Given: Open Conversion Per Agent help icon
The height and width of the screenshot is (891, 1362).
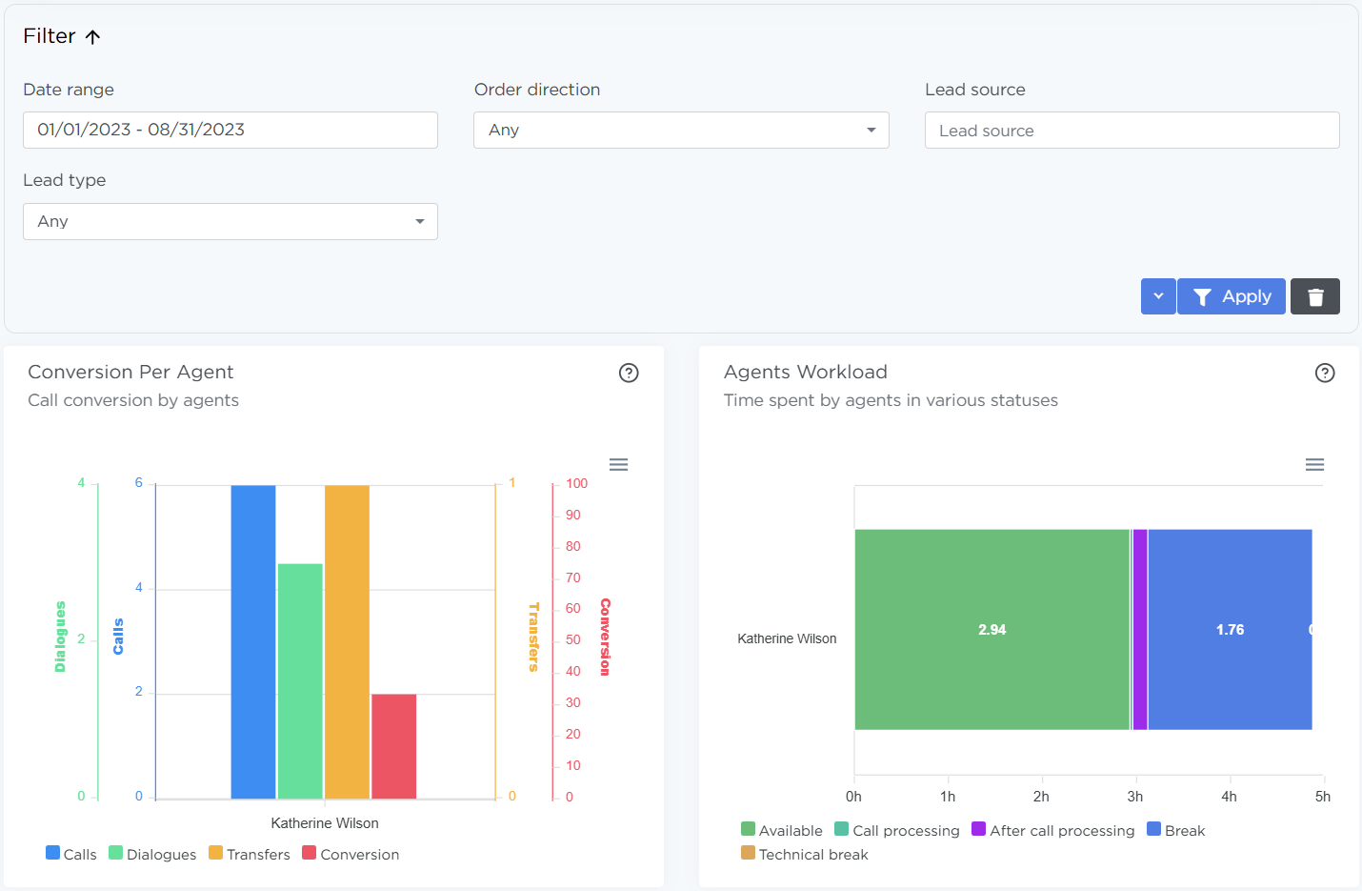Looking at the screenshot, I should coord(629,373).
